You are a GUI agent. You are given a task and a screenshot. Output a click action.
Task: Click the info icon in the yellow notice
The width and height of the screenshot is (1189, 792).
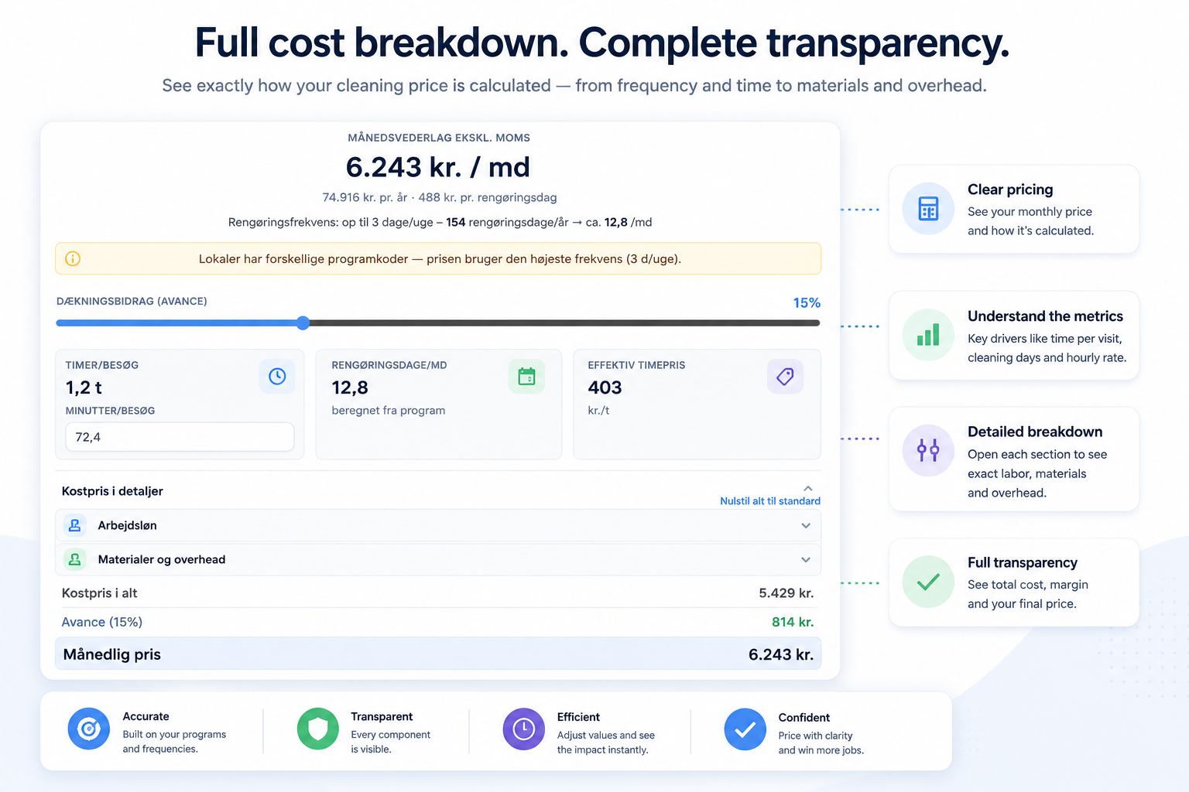click(x=73, y=258)
